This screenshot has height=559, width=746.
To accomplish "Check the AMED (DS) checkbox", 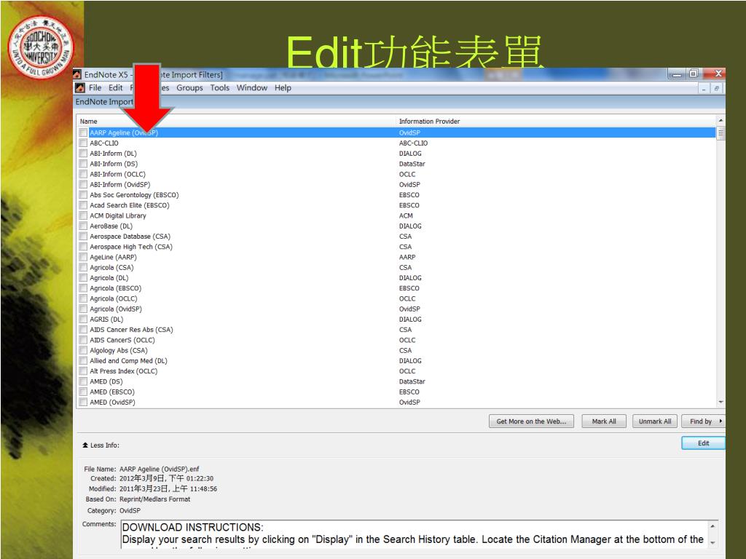I will click(83, 381).
